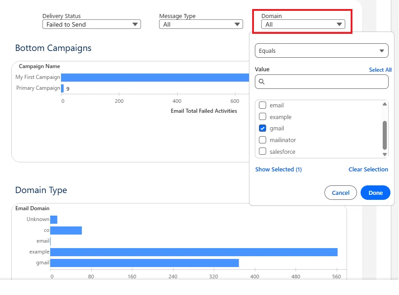399x295 pixels.
Task: Enable the salesforce domain checkbox
Action: click(x=263, y=152)
